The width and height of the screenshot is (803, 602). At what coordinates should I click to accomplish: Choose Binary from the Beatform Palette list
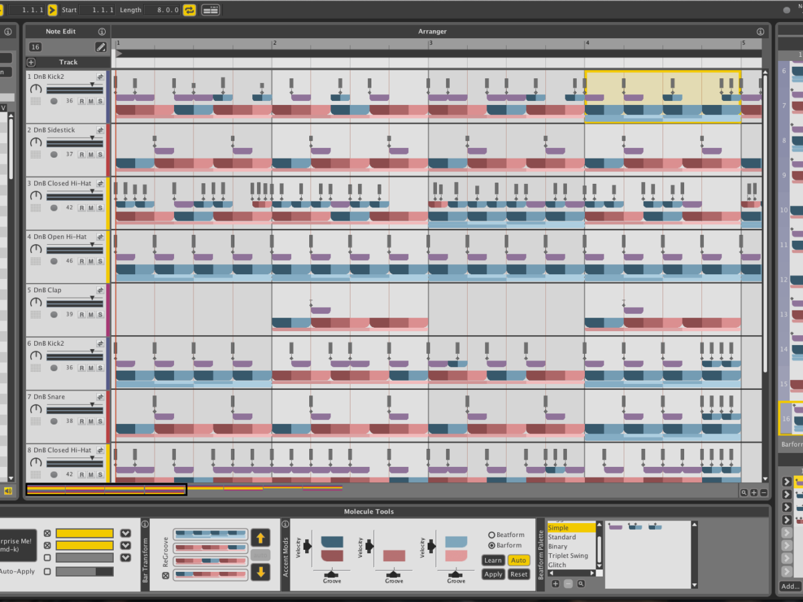(x=557, y=546)
